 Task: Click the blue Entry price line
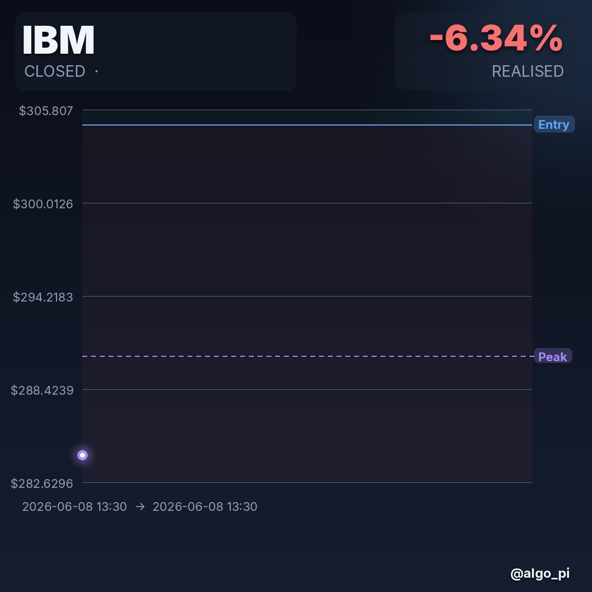click(x=307, y=124)
